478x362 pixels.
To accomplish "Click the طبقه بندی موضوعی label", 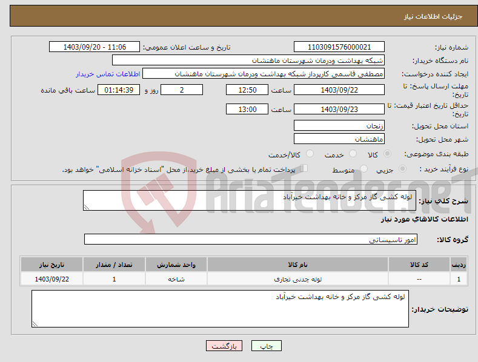I will [x=436, y=154].
